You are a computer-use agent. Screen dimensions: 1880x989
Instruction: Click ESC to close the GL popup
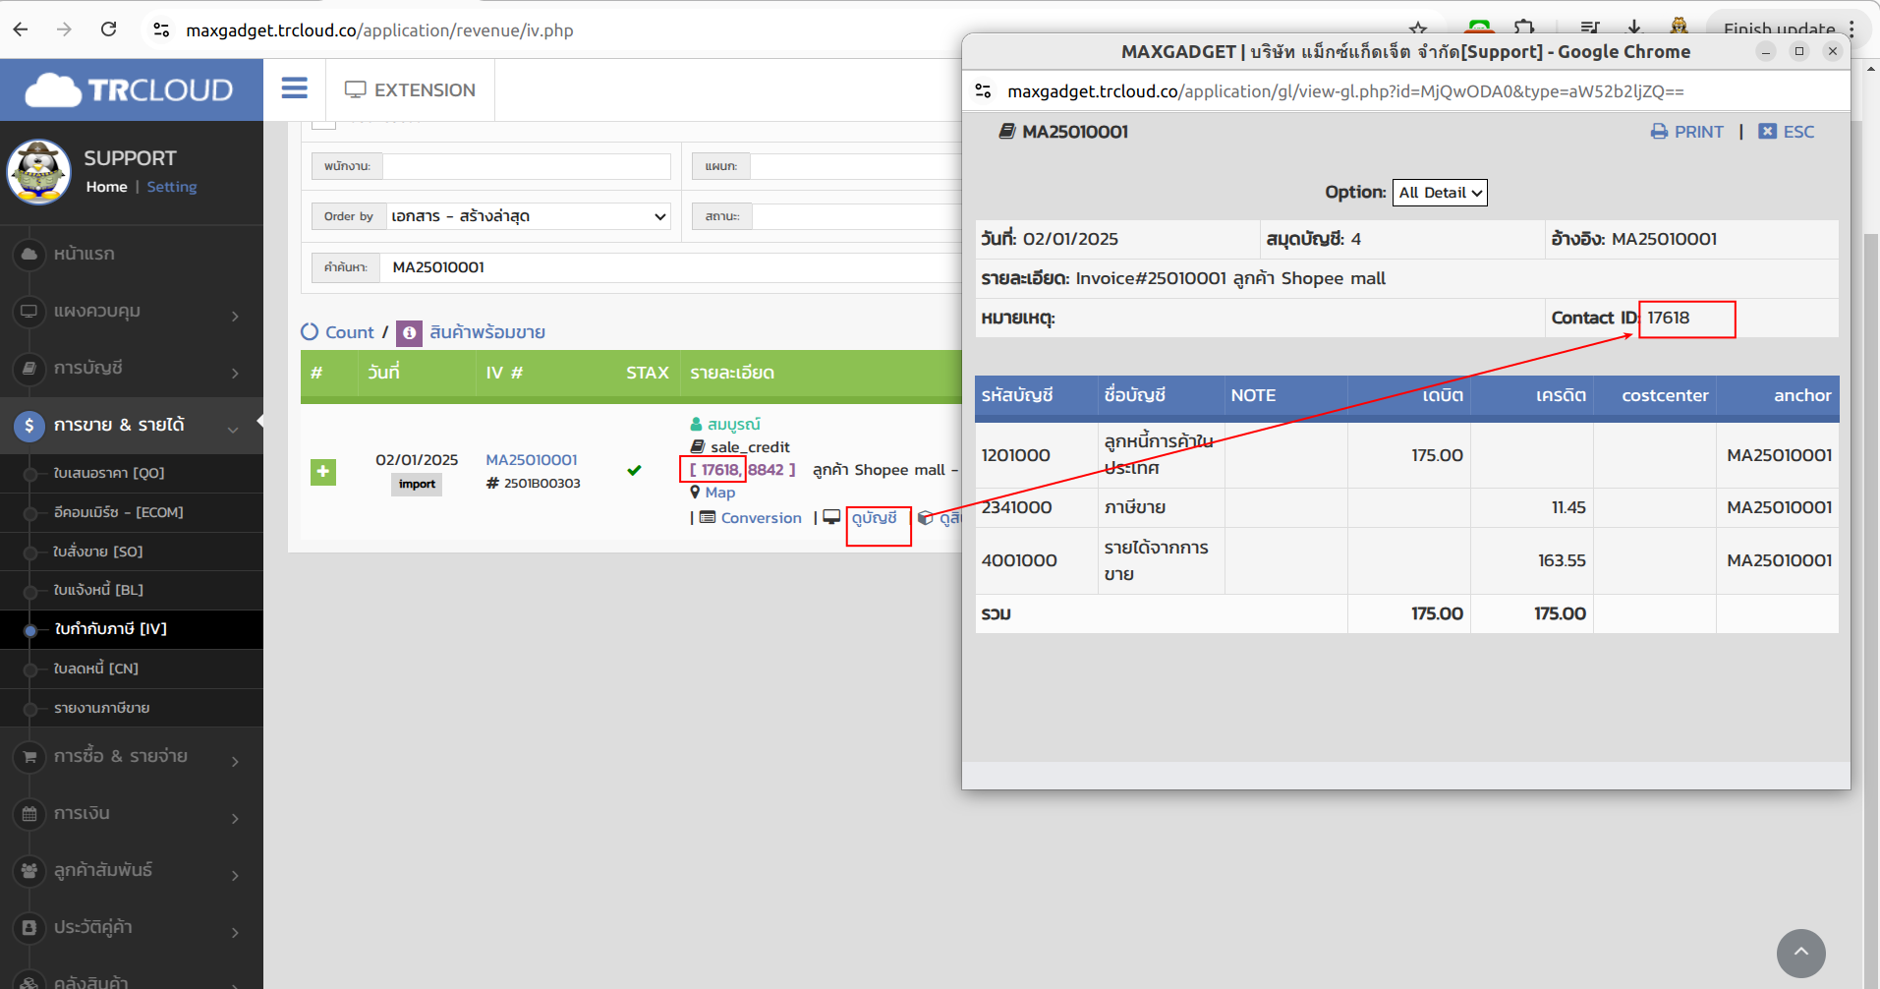pos(1787,132)
